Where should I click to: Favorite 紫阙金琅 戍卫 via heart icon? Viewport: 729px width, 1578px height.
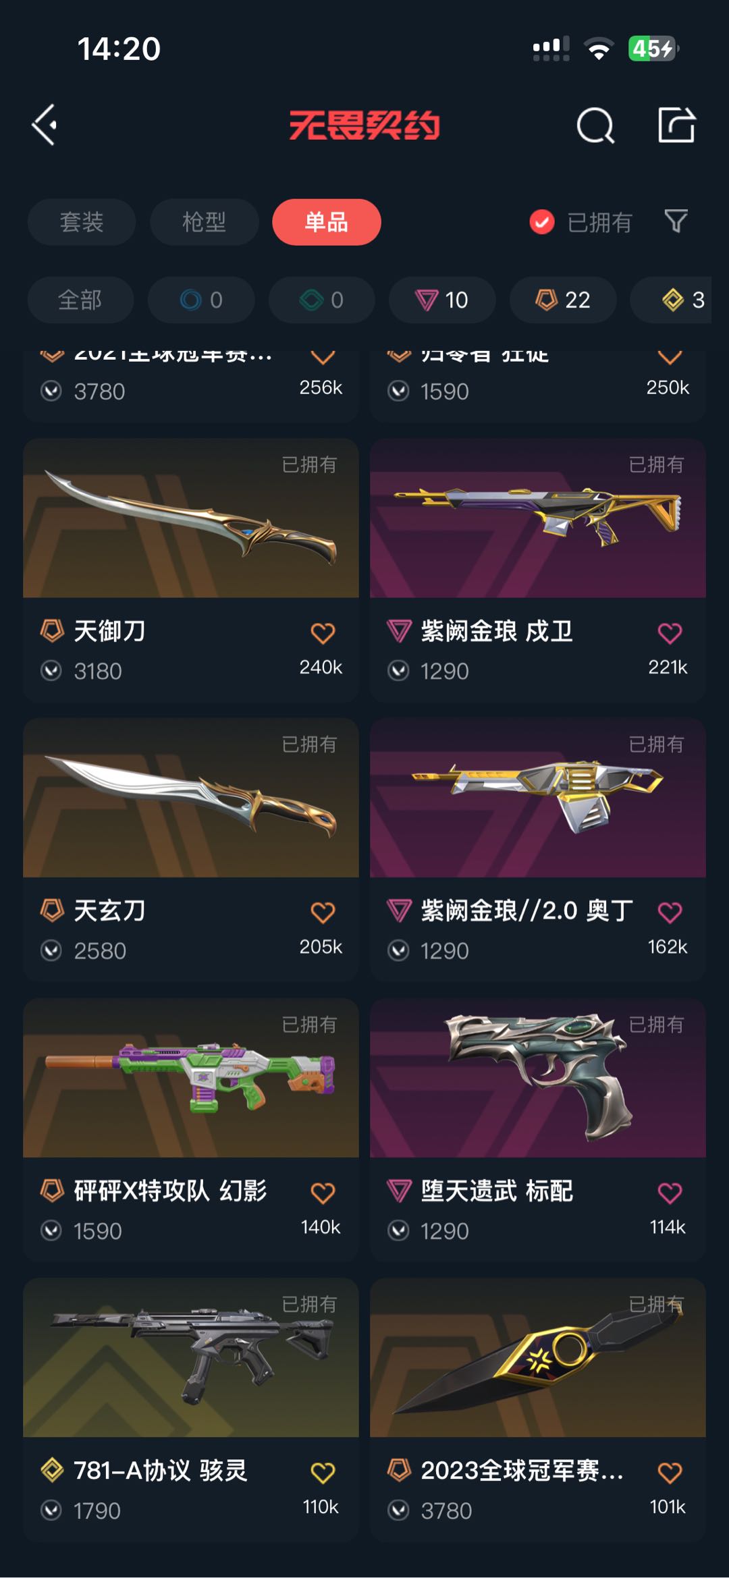[x=670, y=633]
